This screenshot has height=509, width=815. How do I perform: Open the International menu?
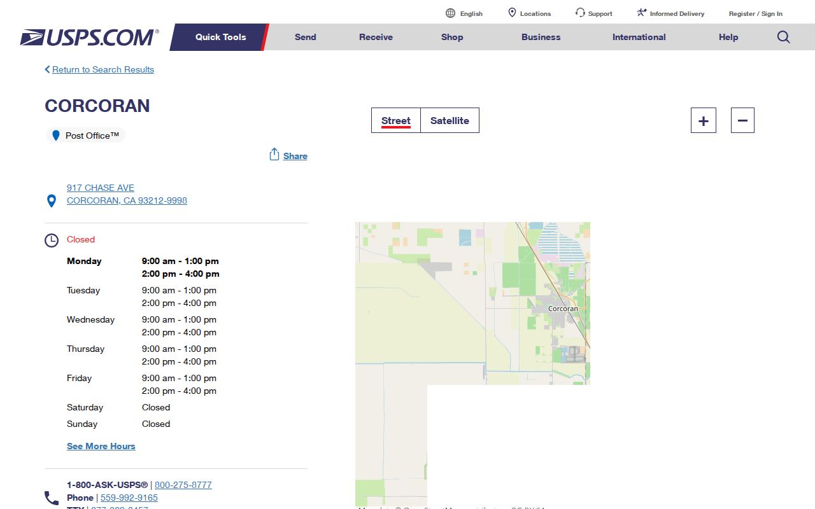pos(639,37)
